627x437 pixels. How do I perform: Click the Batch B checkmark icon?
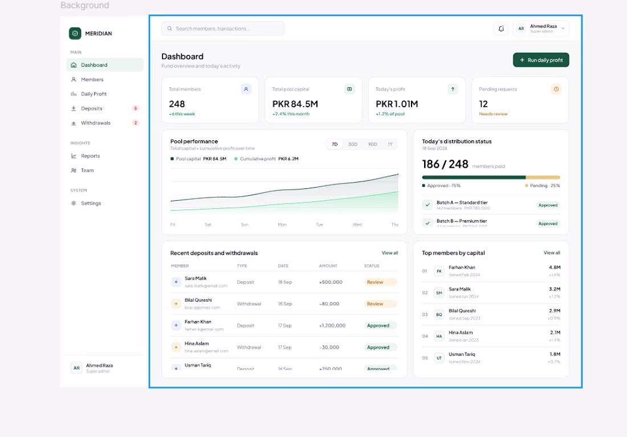tap(427, 223)
